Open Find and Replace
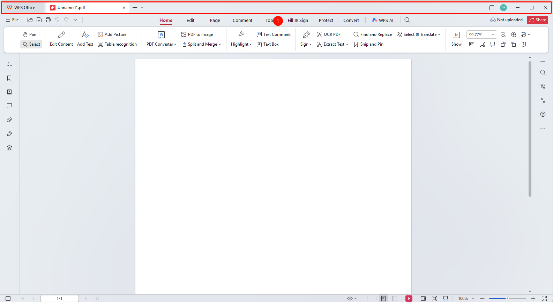The width and height of the screenshot is (553, 302). click(373, 34)
